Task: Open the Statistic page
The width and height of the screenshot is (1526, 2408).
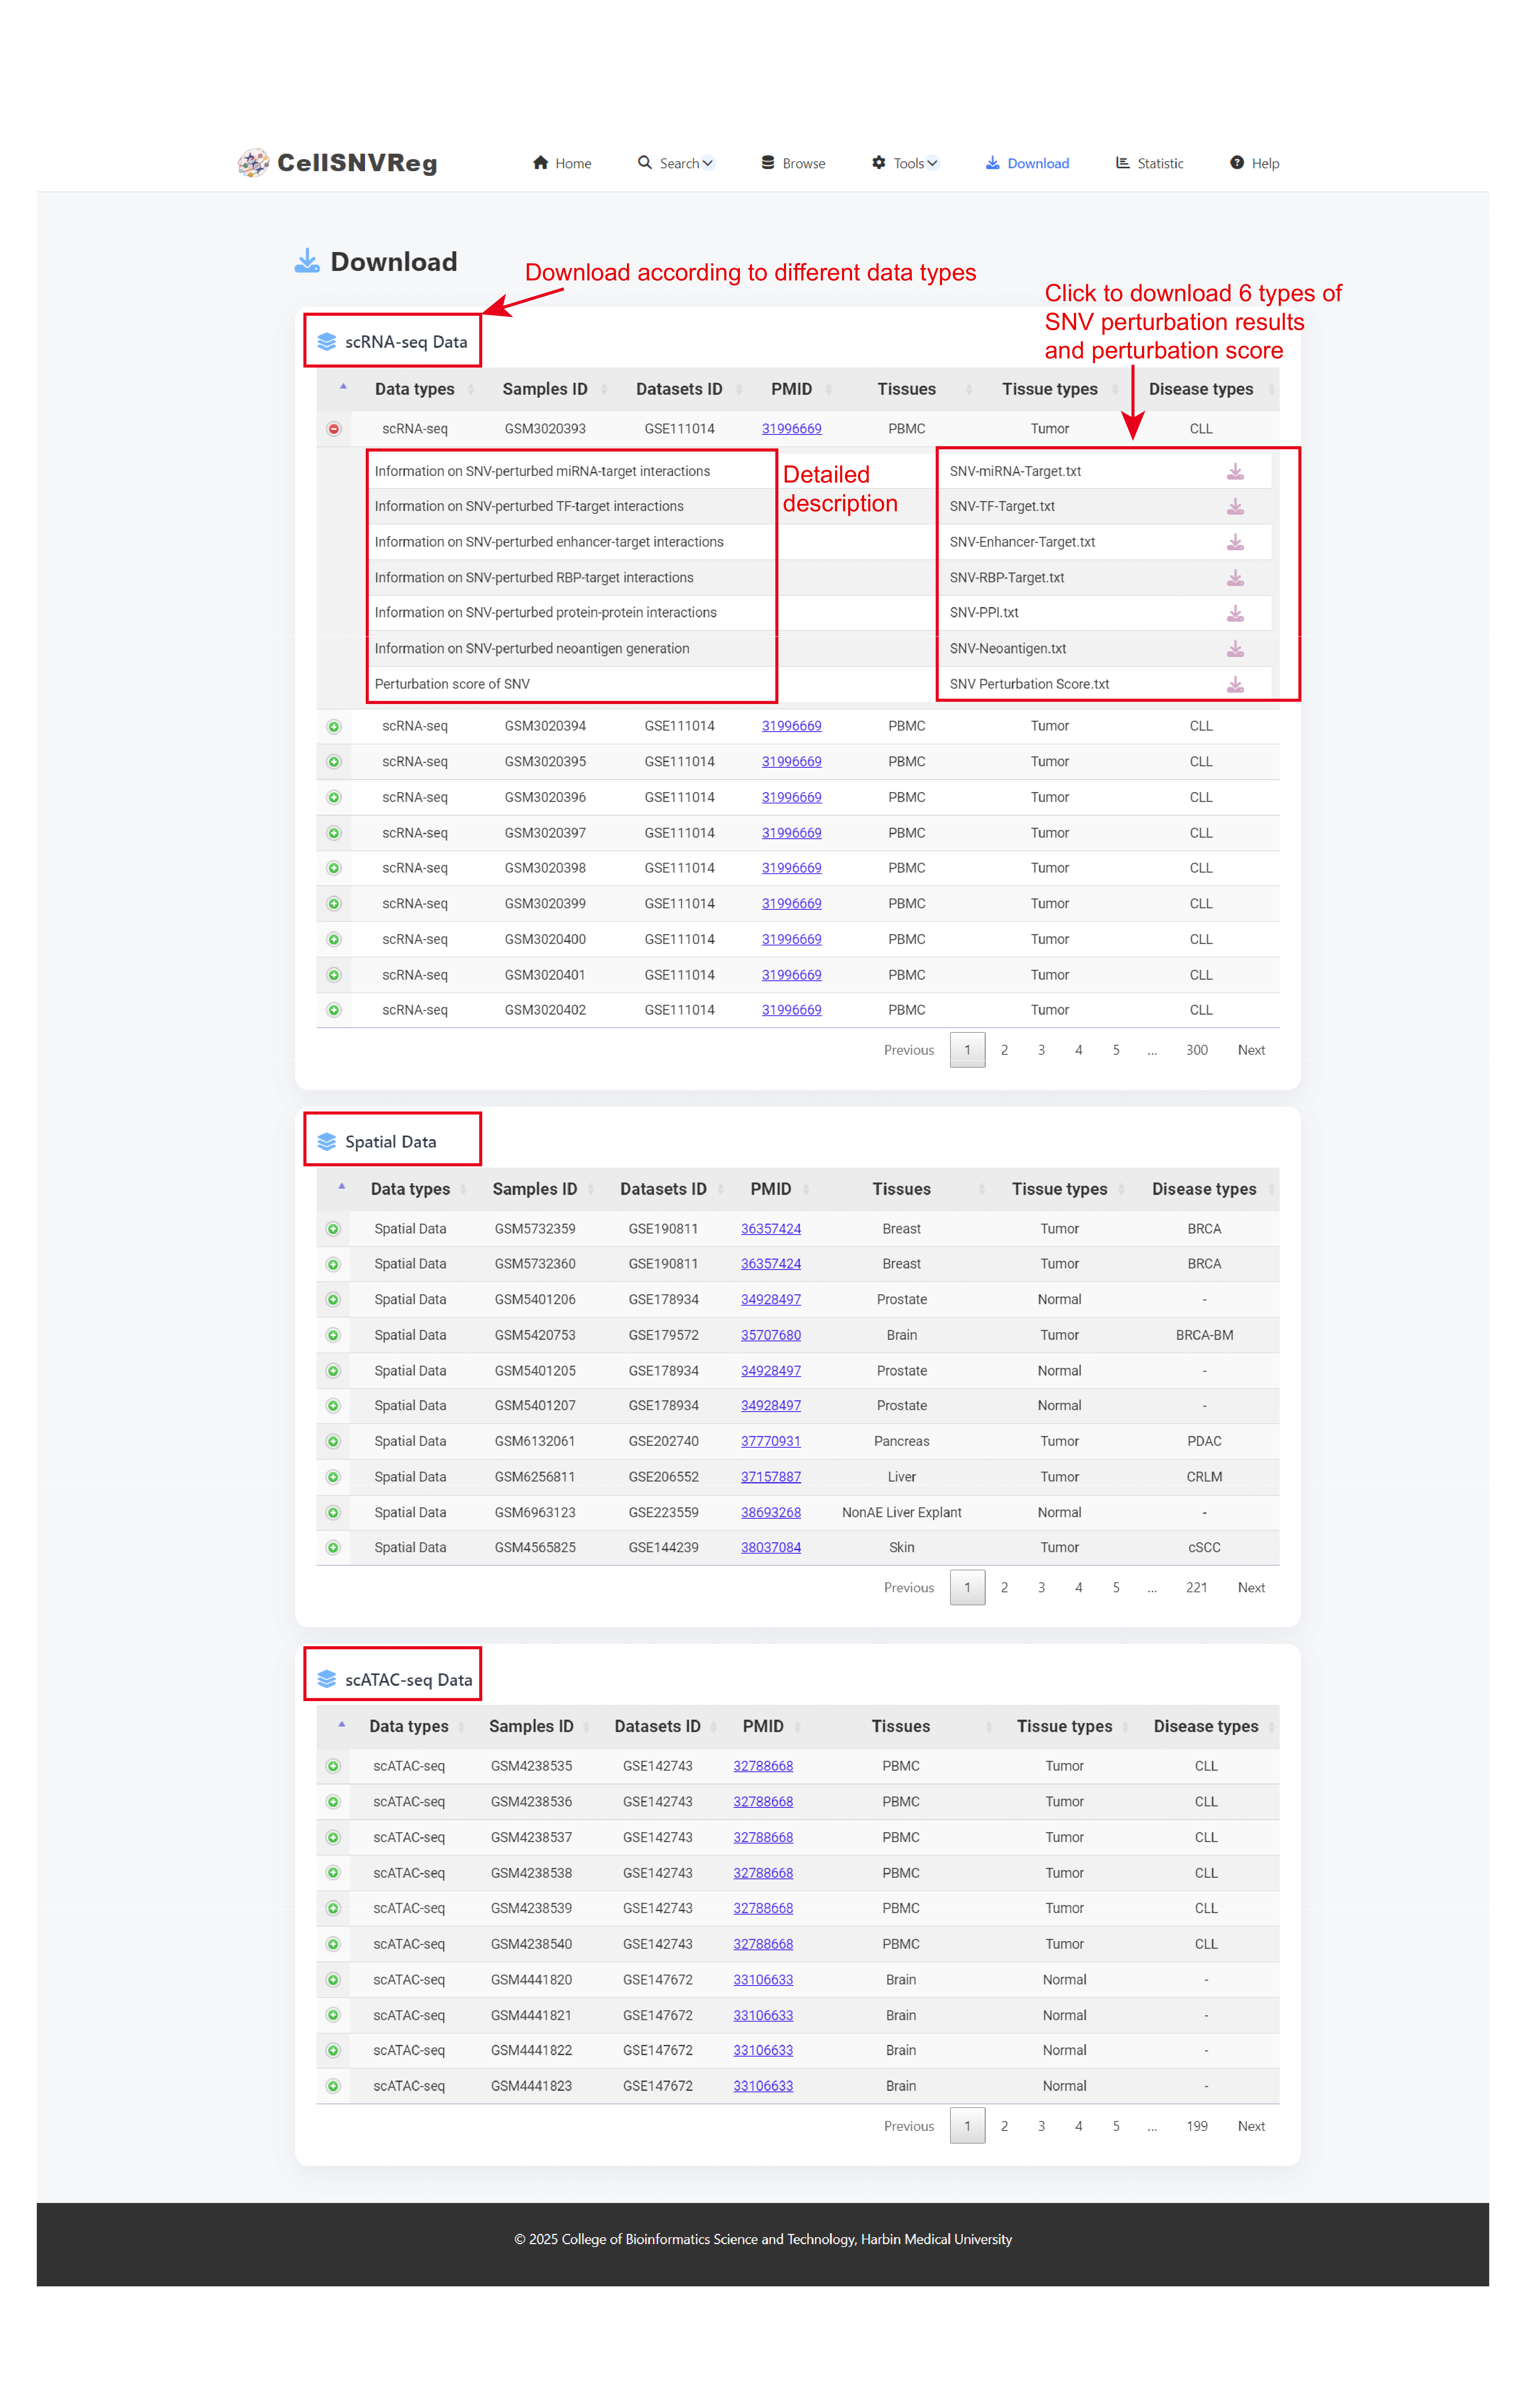Action: point(1150,163)
